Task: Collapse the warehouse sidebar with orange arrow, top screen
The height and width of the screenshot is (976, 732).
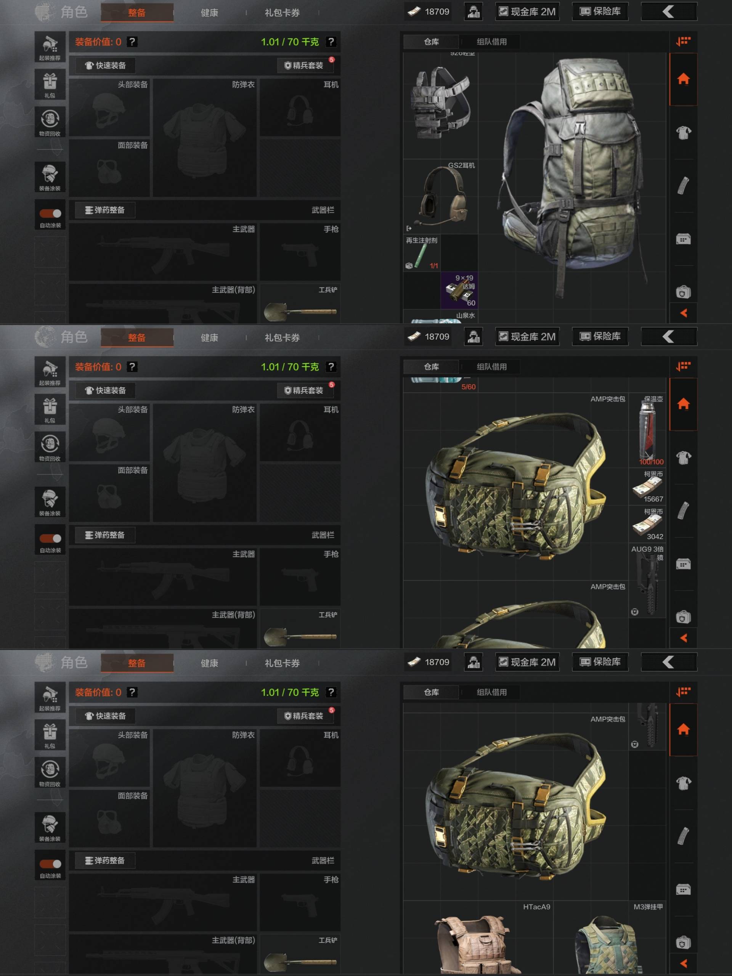Action: 684,313
